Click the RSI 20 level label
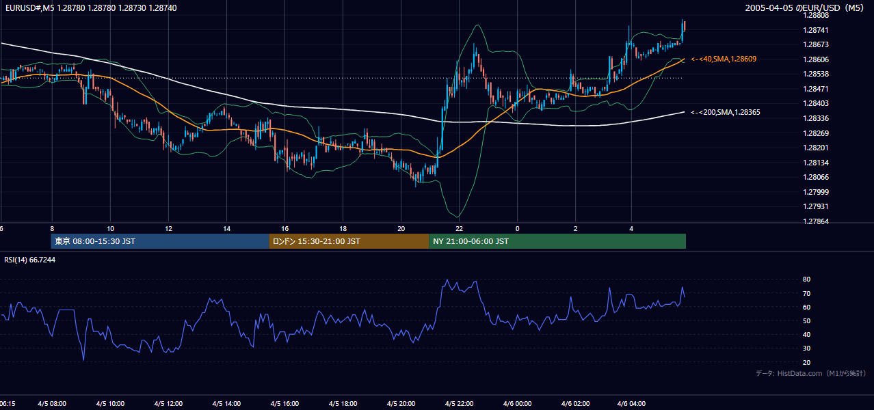Screen dimensions: 874x410 point(806,362)
